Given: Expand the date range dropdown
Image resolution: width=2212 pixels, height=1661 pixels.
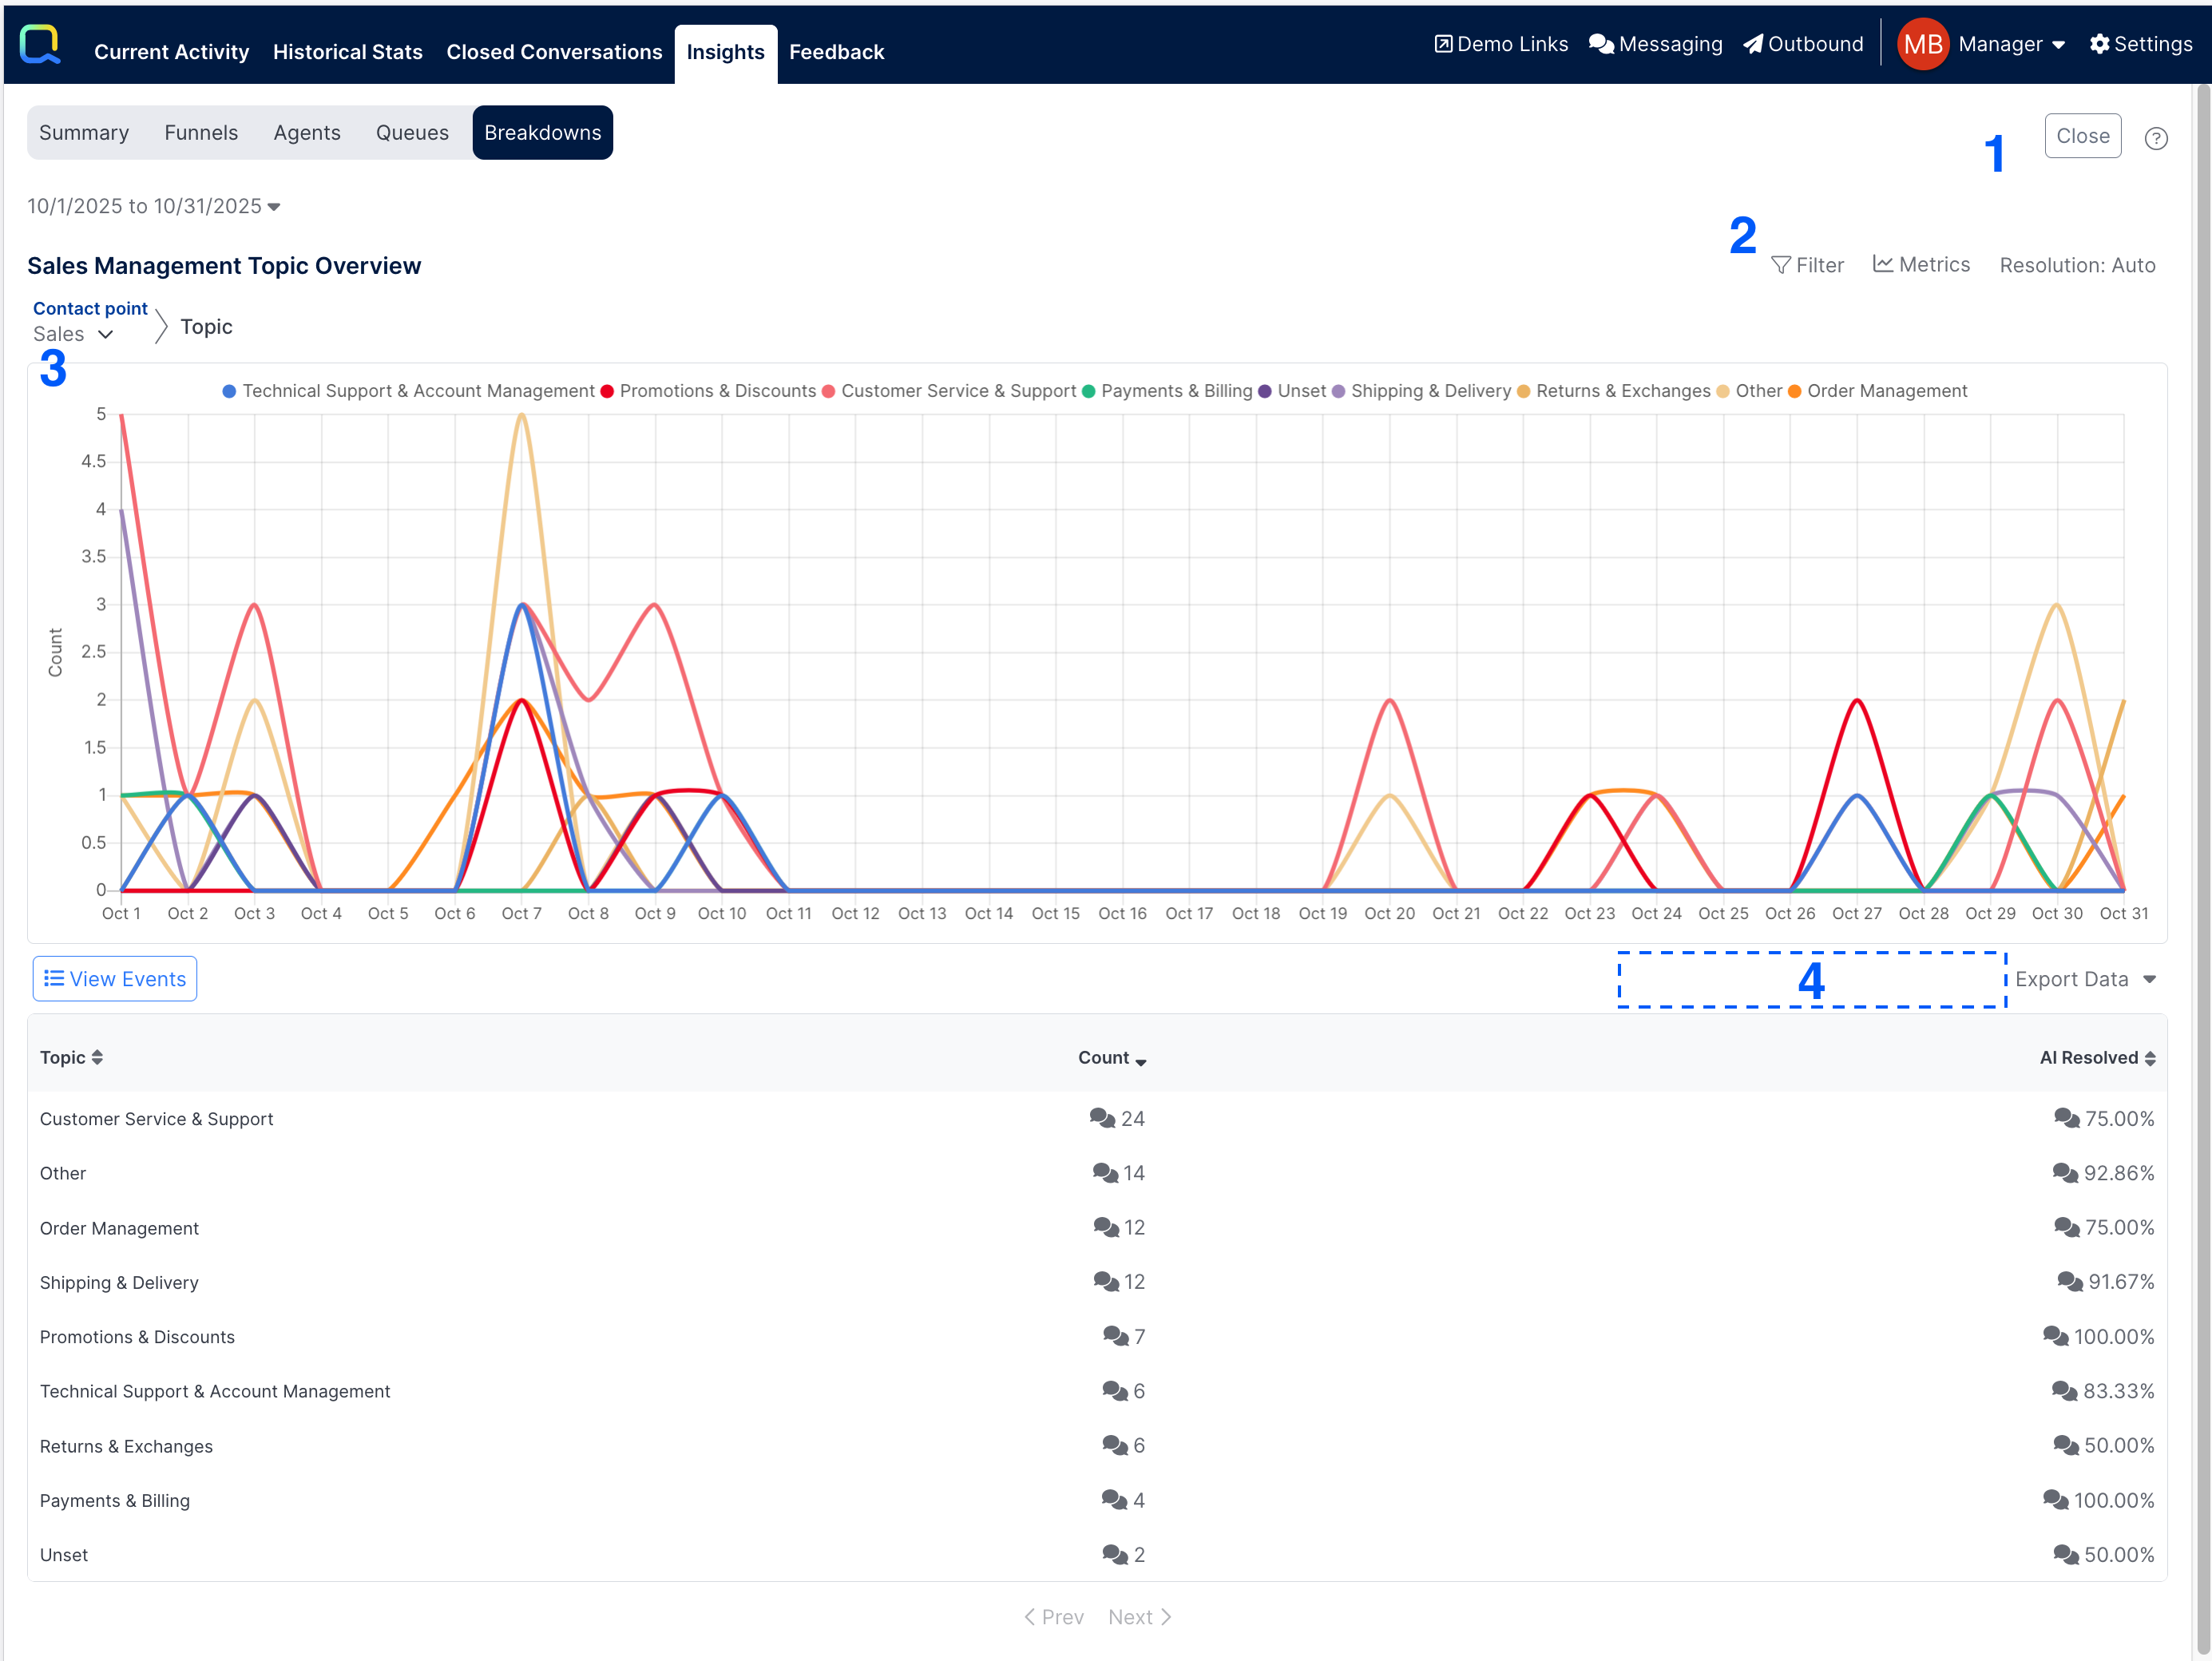Looking at the screenshot, I should pyautogui.click(x=154, y=206).
